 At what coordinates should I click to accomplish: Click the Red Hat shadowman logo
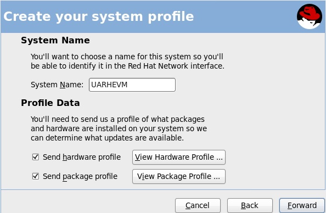[310, 16]
